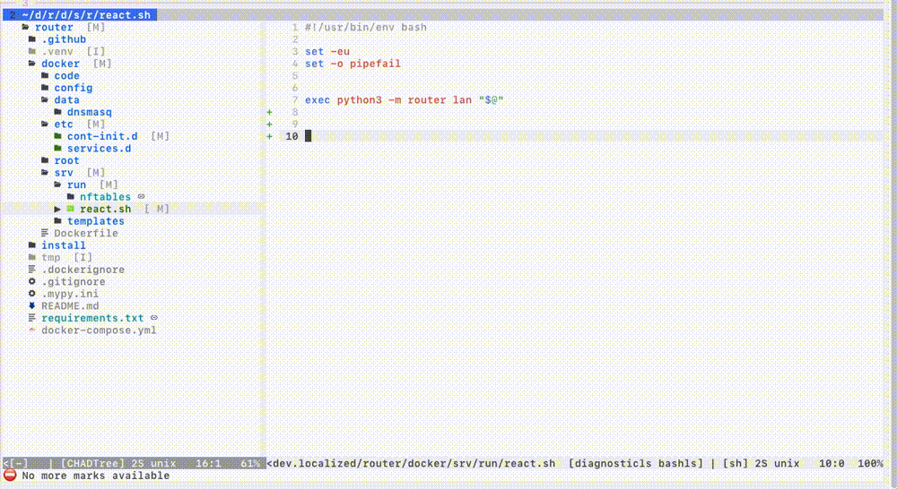Viewport: 897px width, 489px height.
Task: Expand the templates folder
Action: [95, 221]
